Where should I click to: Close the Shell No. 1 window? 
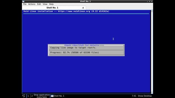coord(152,1)
